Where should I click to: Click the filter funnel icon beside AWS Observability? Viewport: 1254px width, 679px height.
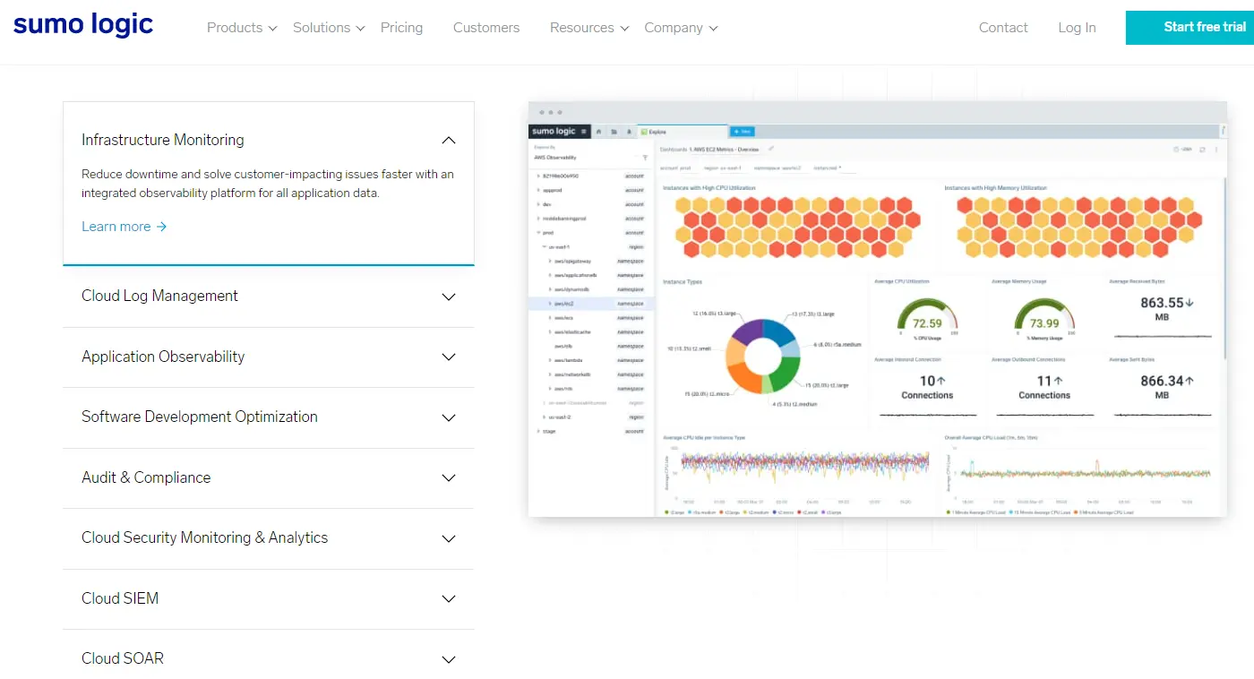[645, 158]
